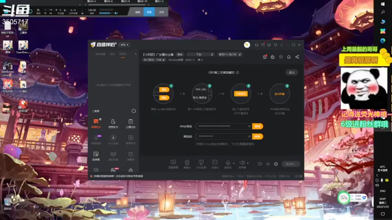392x220 pixels.
Task: Edit the 热门游戏 category selector
Action: pyautogui.click(x=154, y=60)
